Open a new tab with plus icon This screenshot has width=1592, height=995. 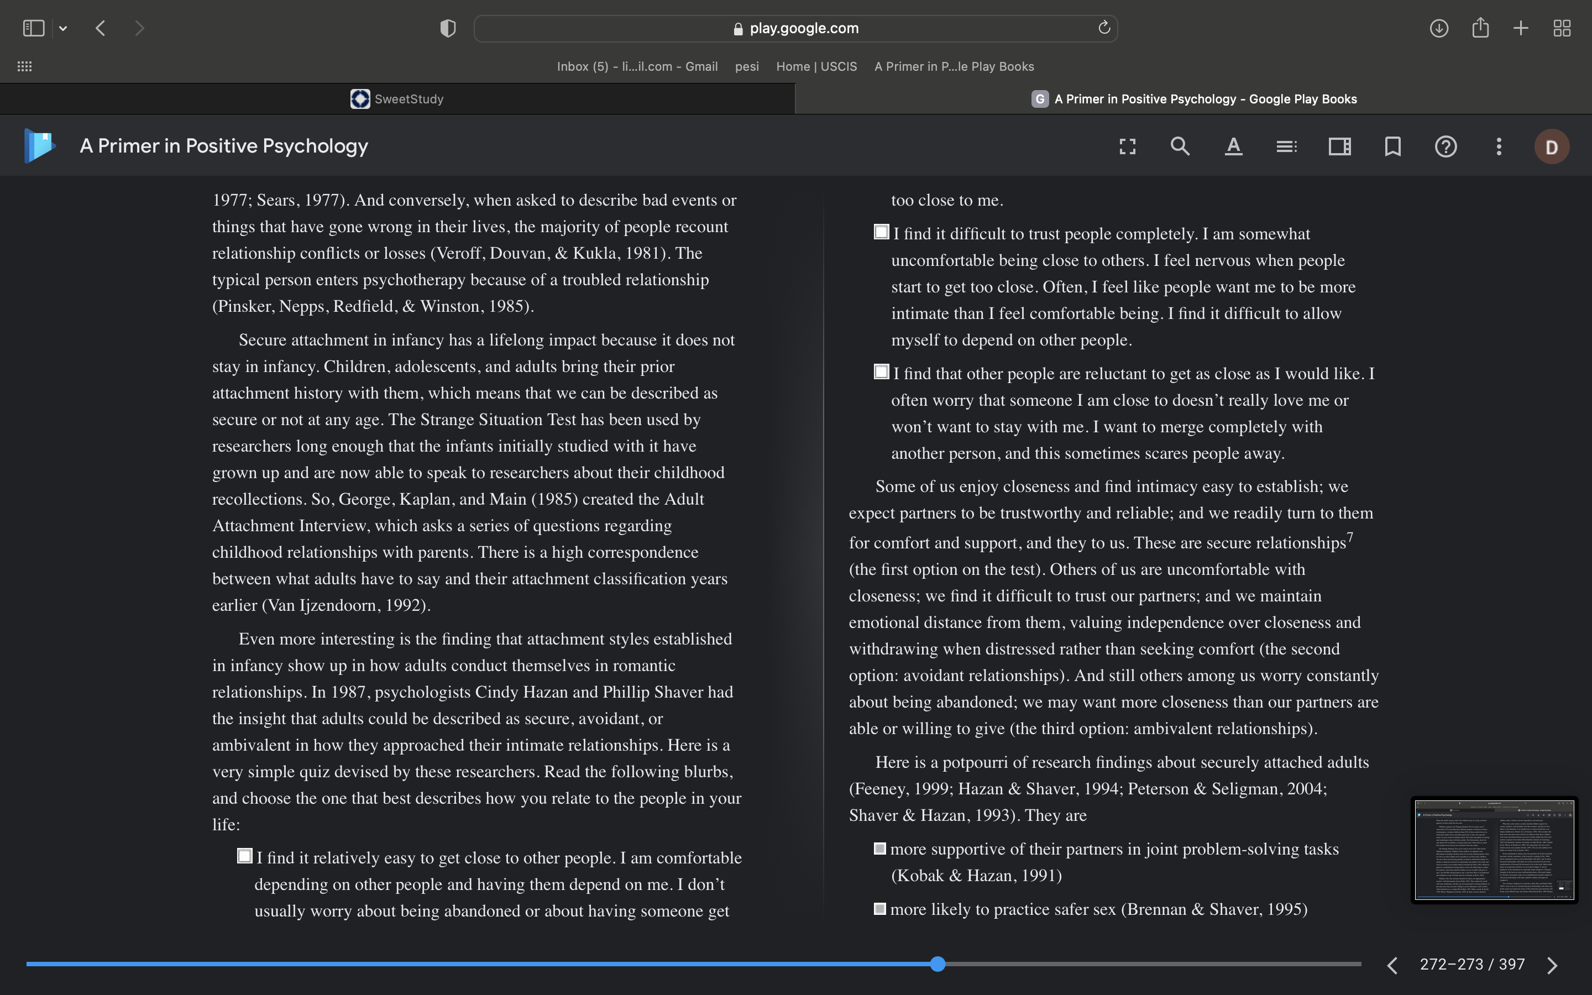[x=1521, y=28]
